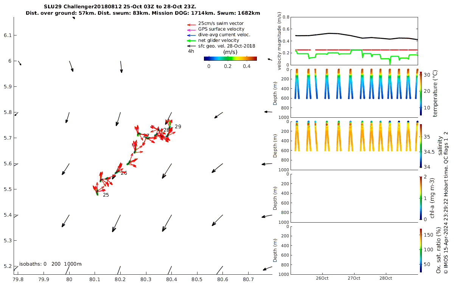Click the '5.2' latitude tick label
Viewport: 454px width, 283px height.
coord(8,266)
